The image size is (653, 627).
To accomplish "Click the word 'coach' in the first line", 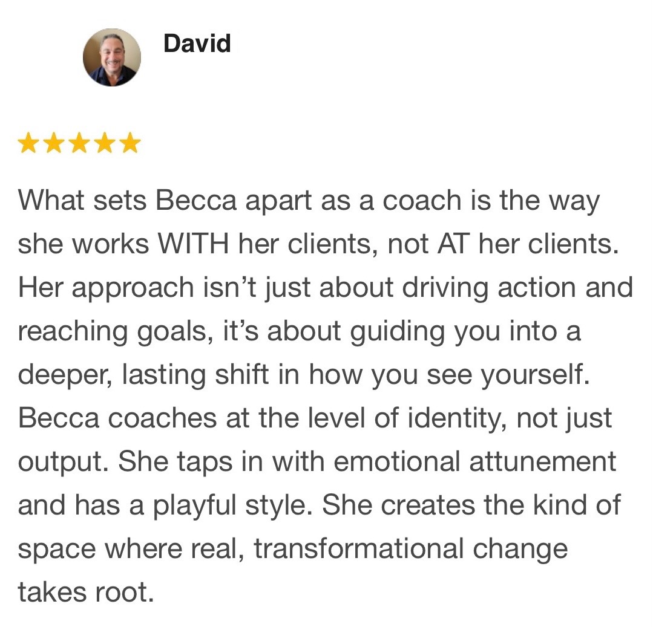I will [x=422, y=200].
